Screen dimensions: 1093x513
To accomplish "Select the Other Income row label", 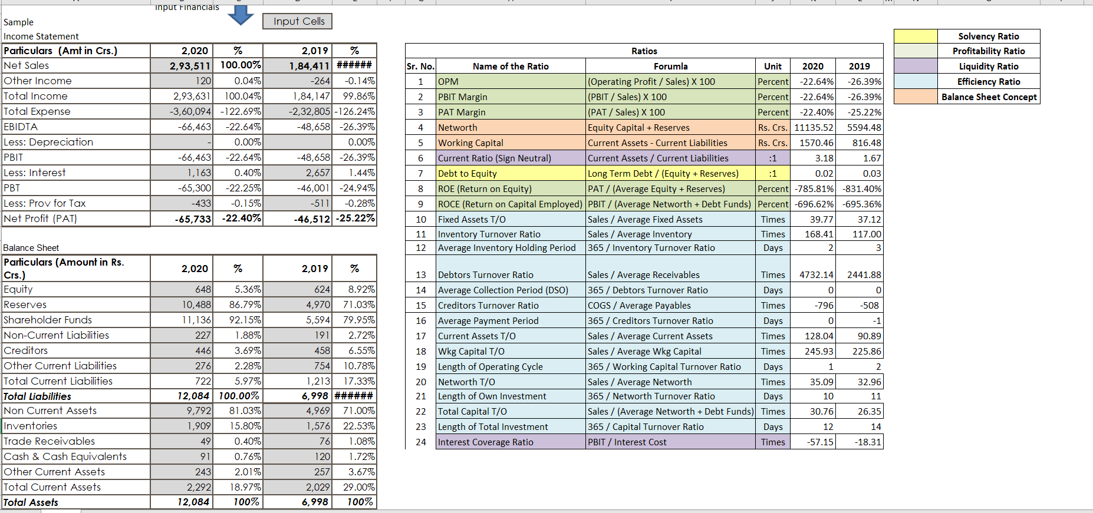I will point(76,81).
